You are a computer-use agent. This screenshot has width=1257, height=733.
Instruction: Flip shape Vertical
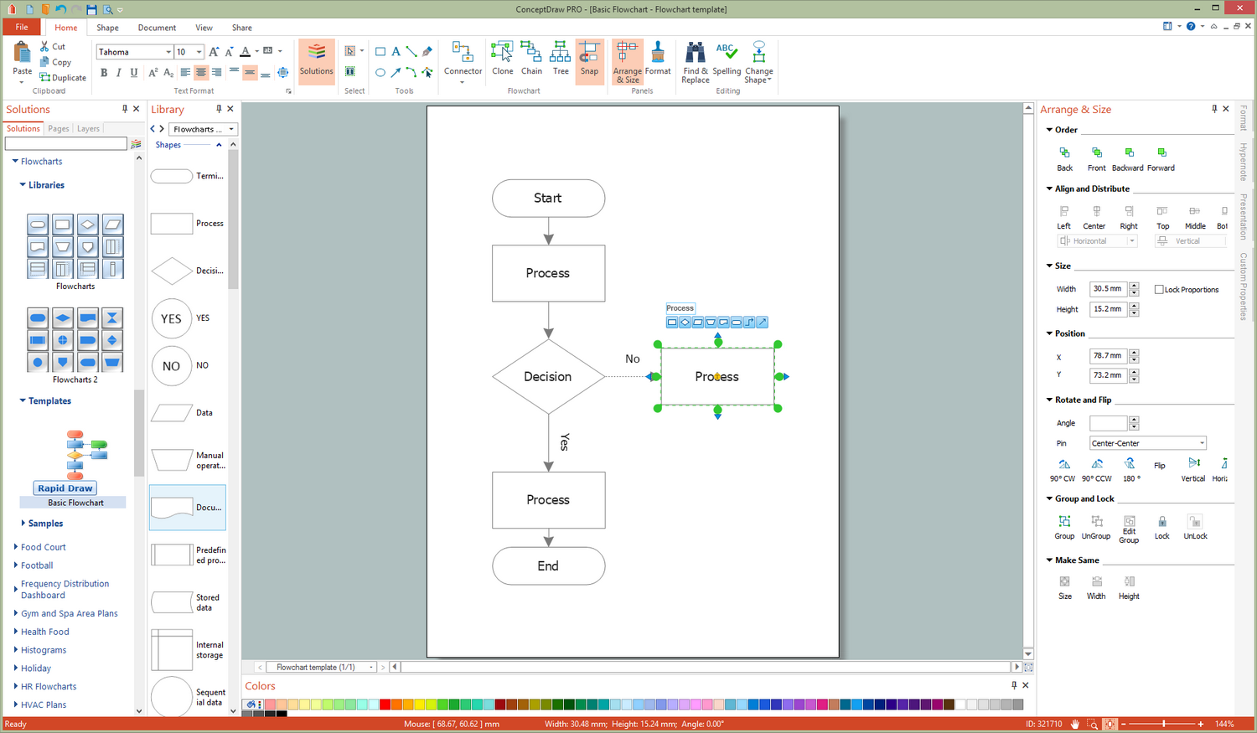(1193, 470)
